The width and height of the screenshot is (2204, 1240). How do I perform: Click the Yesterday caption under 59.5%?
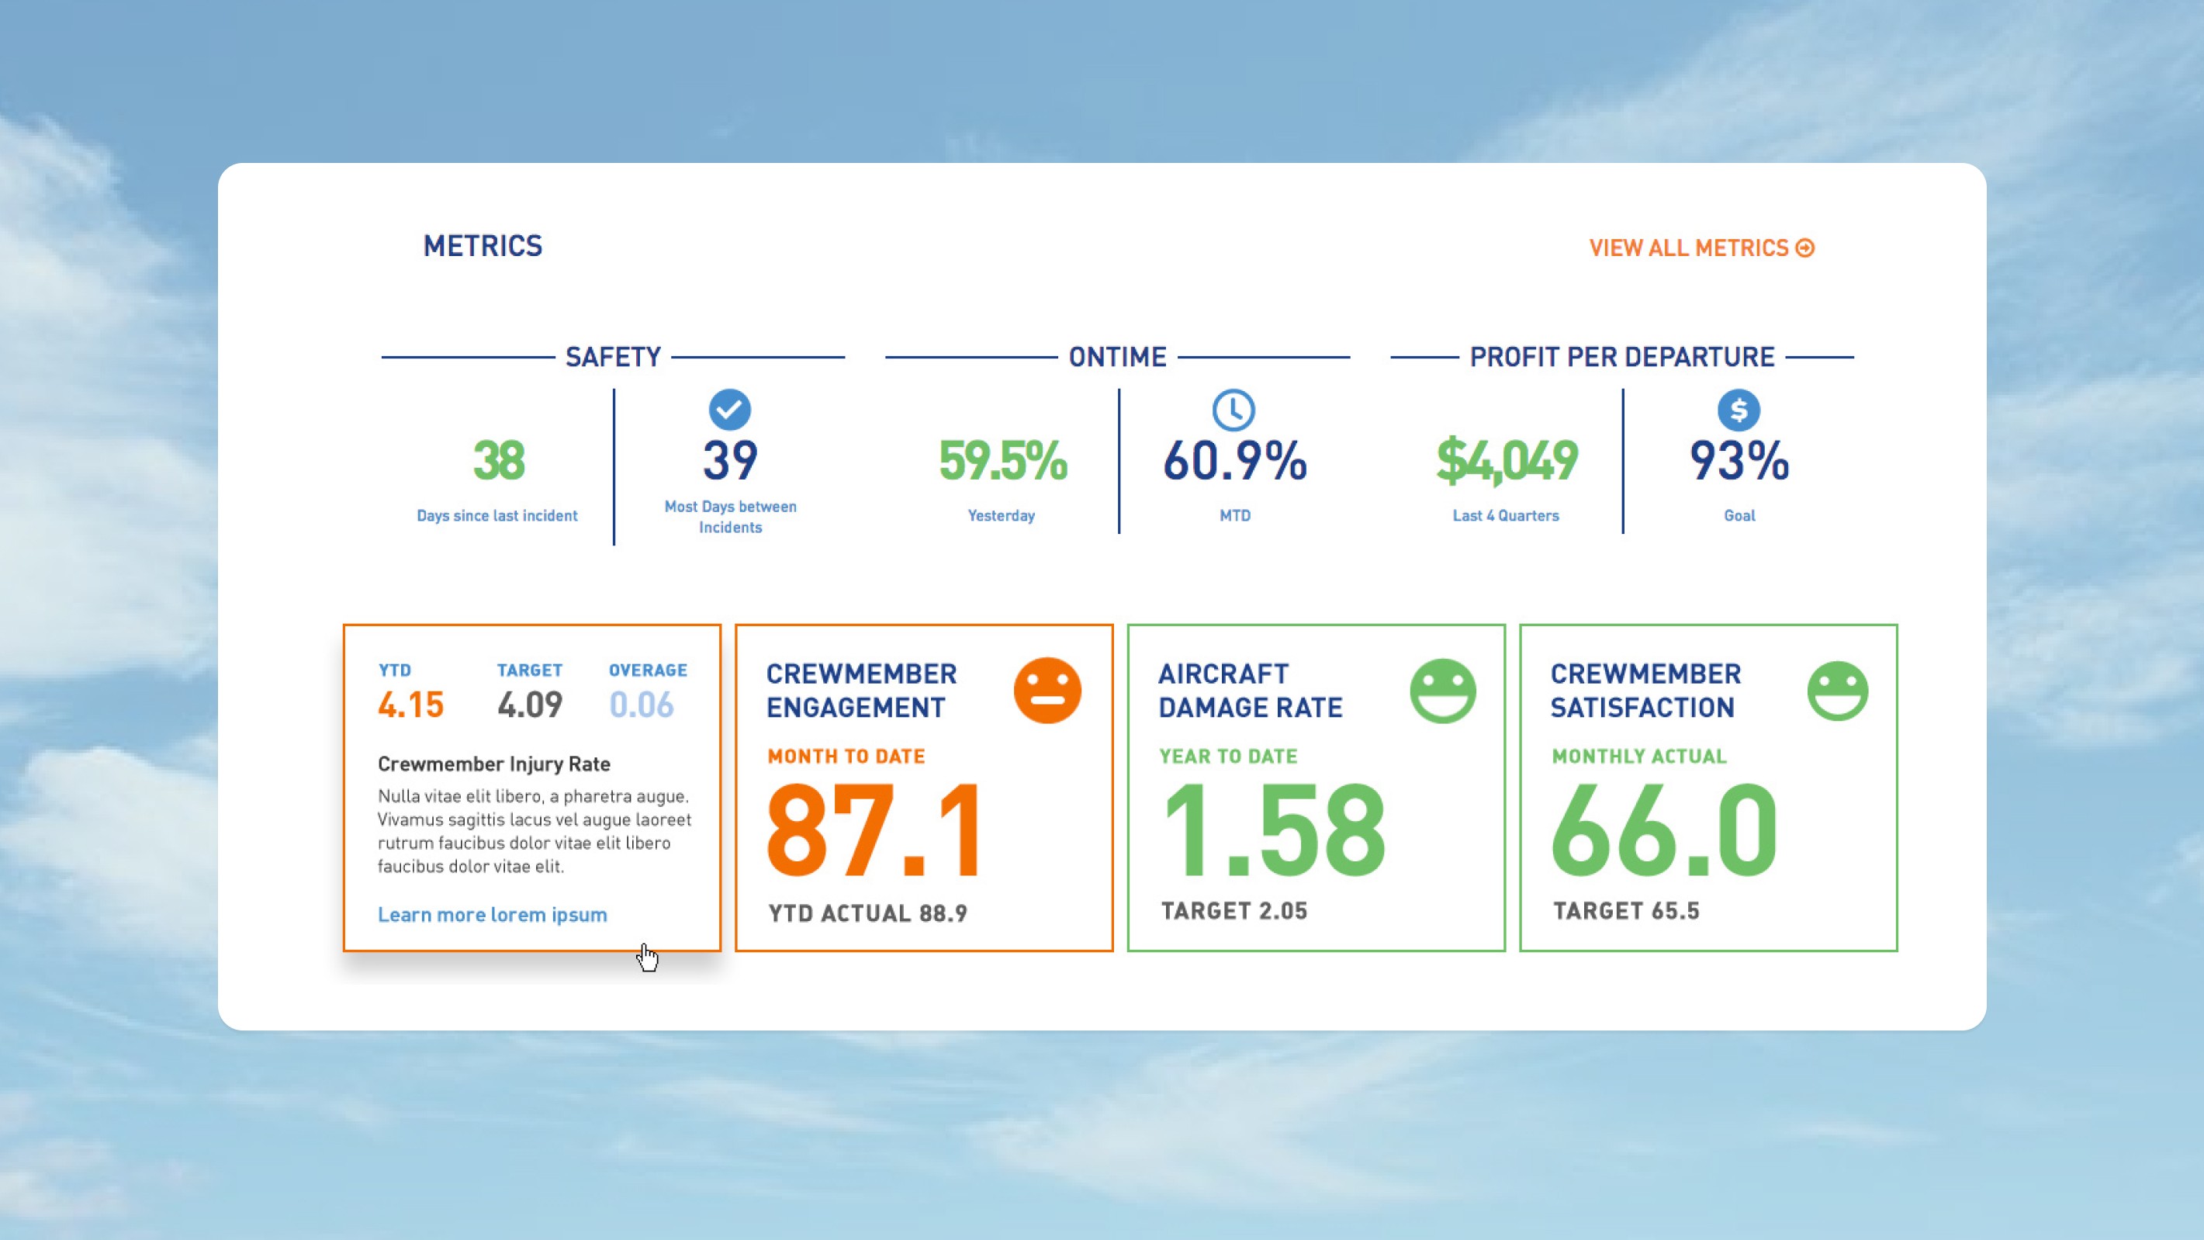[x=1001, y=516]
